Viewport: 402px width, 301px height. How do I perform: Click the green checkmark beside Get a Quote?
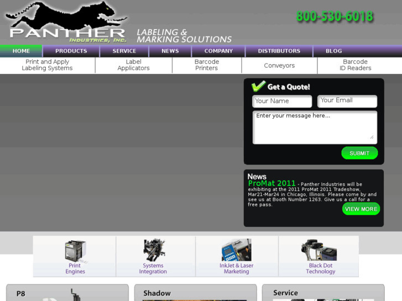coord(258,86)
